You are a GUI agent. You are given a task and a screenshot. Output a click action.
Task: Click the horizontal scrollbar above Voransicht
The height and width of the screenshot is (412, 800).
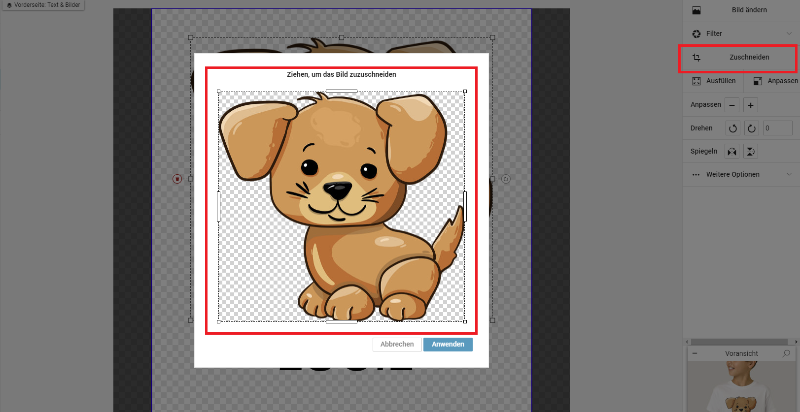tap(738, 342)
